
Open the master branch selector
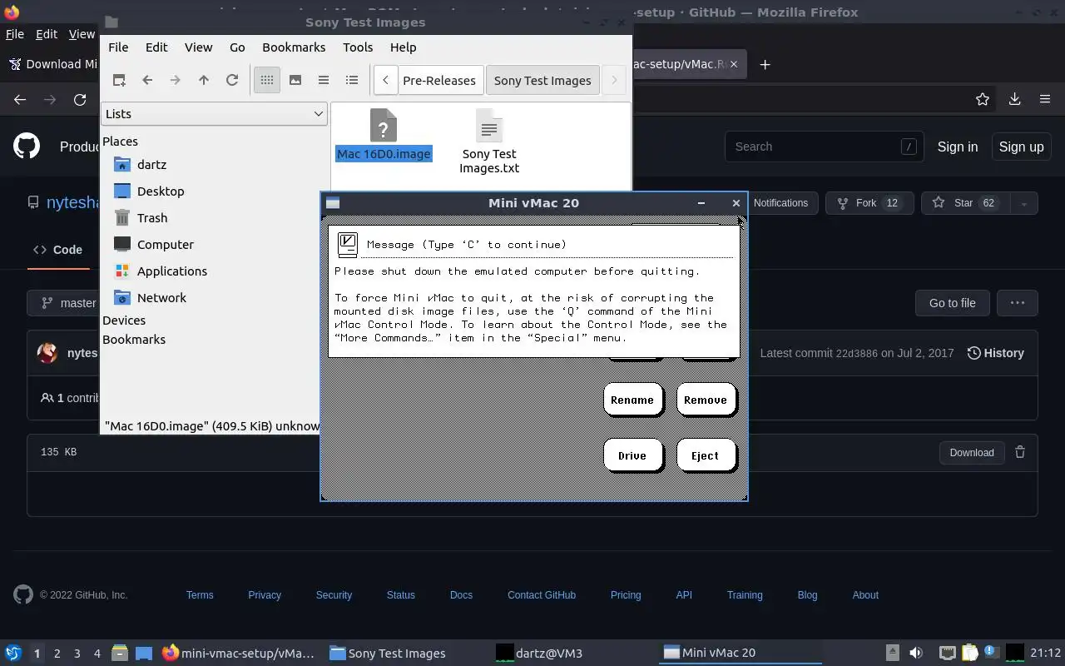point(67,303)
